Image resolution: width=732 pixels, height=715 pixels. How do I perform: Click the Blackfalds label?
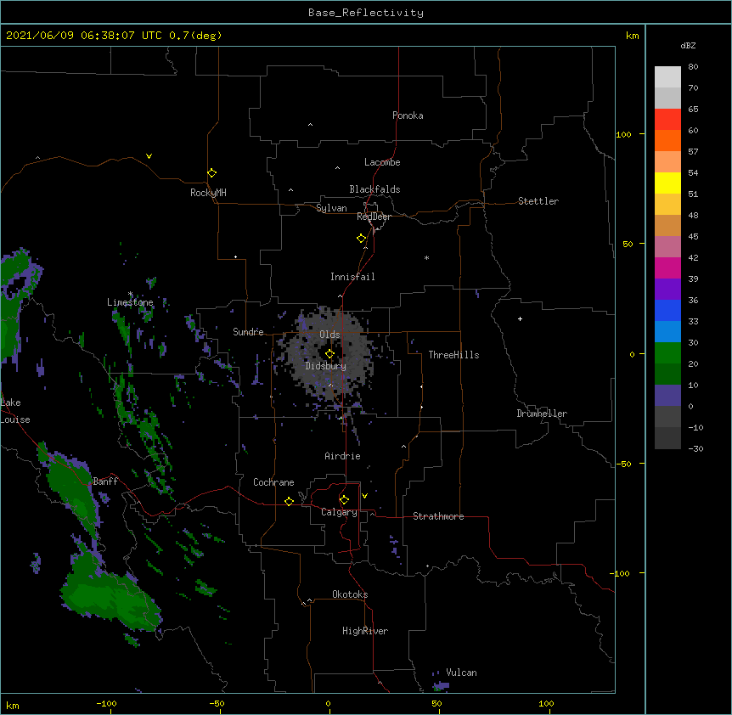[x=374, y=189]
